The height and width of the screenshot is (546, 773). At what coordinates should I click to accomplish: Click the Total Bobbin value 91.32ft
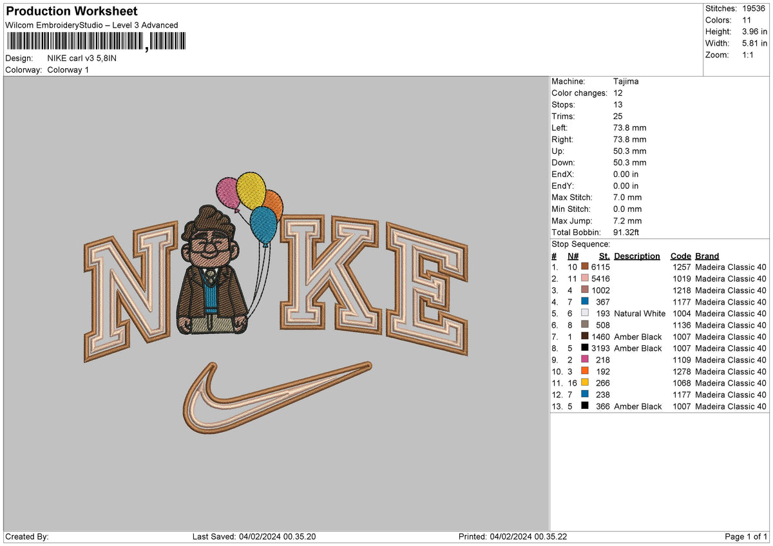point(626,232)
